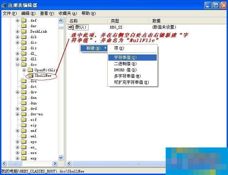Open the 查看(V) menu

click(47, 13)
